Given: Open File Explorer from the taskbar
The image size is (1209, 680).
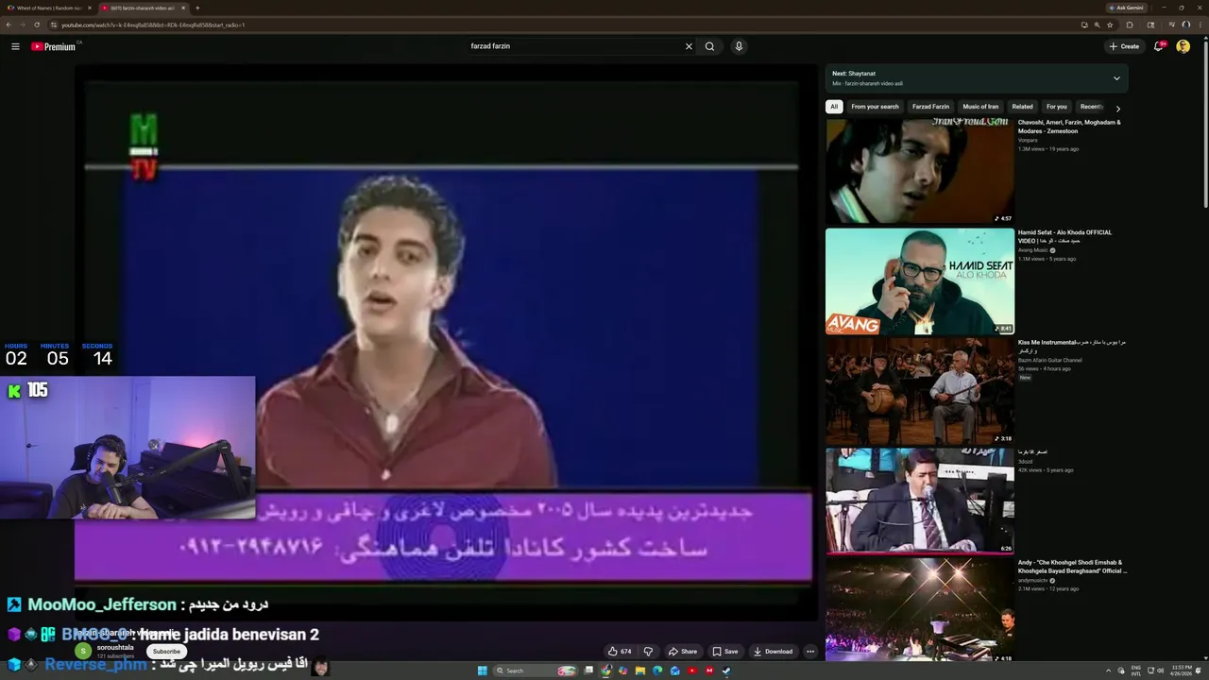Looking at the screenshot, I should 640,671.
